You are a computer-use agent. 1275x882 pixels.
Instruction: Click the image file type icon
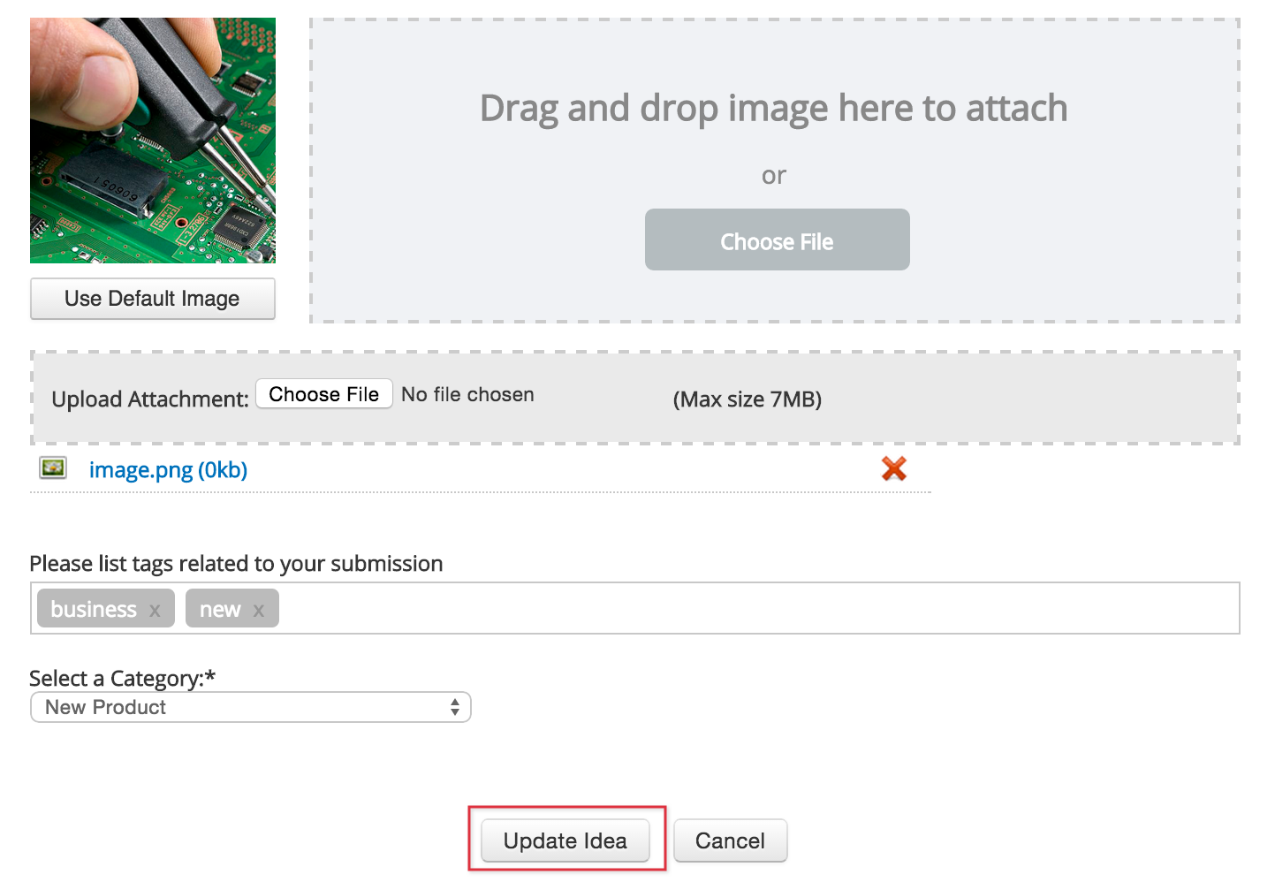tap(53, 468)
